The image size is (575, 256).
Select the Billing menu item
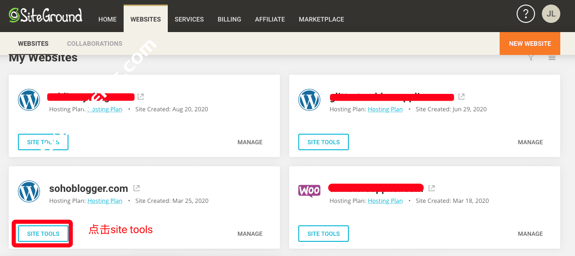[229, 19]
